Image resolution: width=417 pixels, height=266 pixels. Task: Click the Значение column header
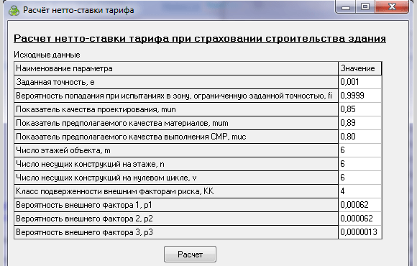pyautogui.click(x=359, y=68)
